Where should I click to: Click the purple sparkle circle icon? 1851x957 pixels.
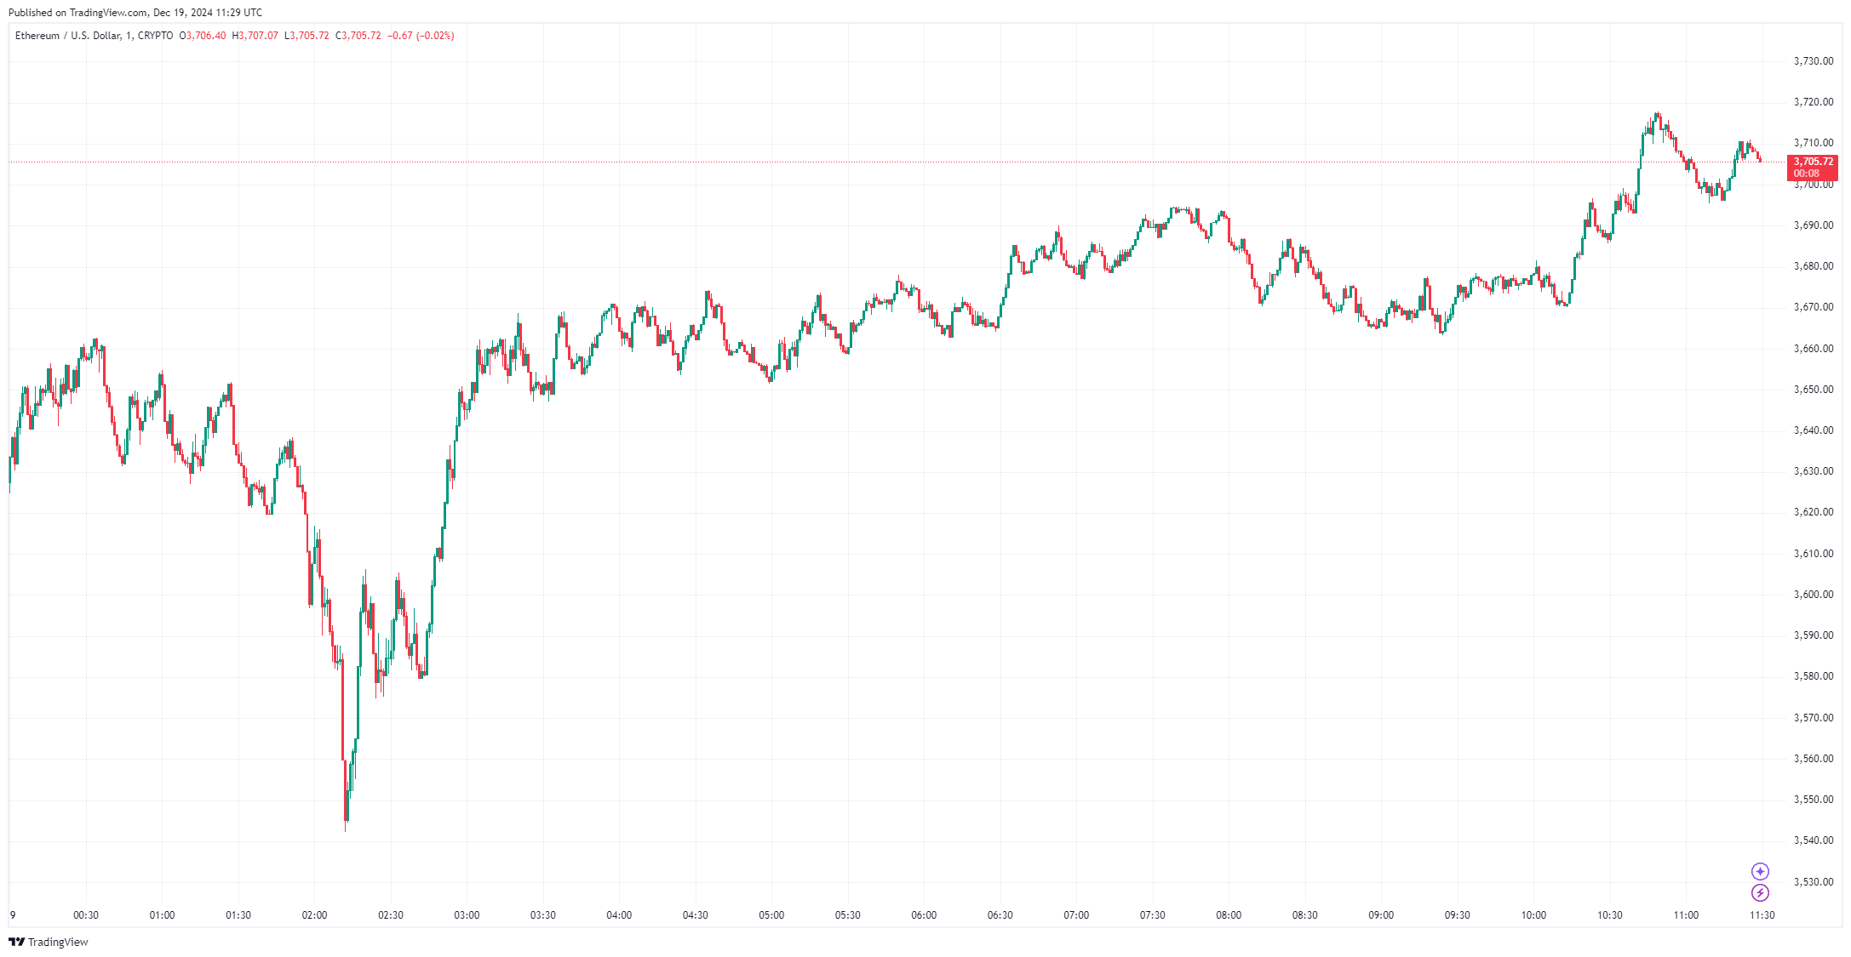tap(1760, 871)
